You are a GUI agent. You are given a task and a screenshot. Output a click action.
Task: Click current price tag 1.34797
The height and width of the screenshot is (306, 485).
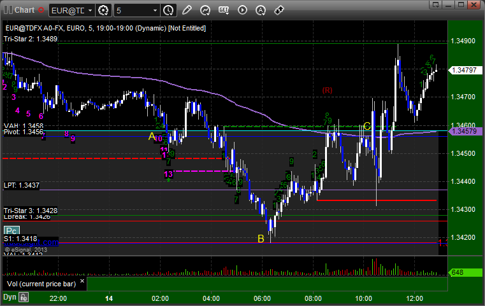pyautogui.click(x=465, y=70)
